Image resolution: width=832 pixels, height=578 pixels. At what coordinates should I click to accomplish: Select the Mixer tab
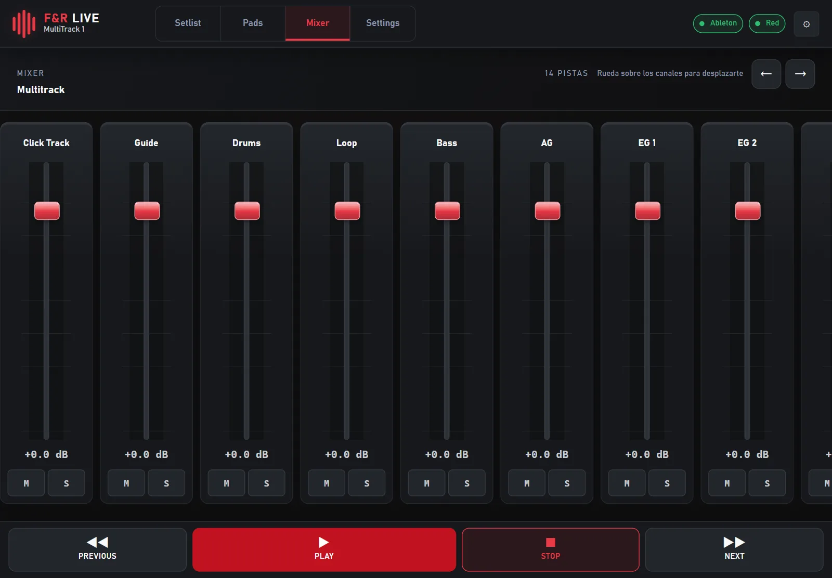click(318, 23)
